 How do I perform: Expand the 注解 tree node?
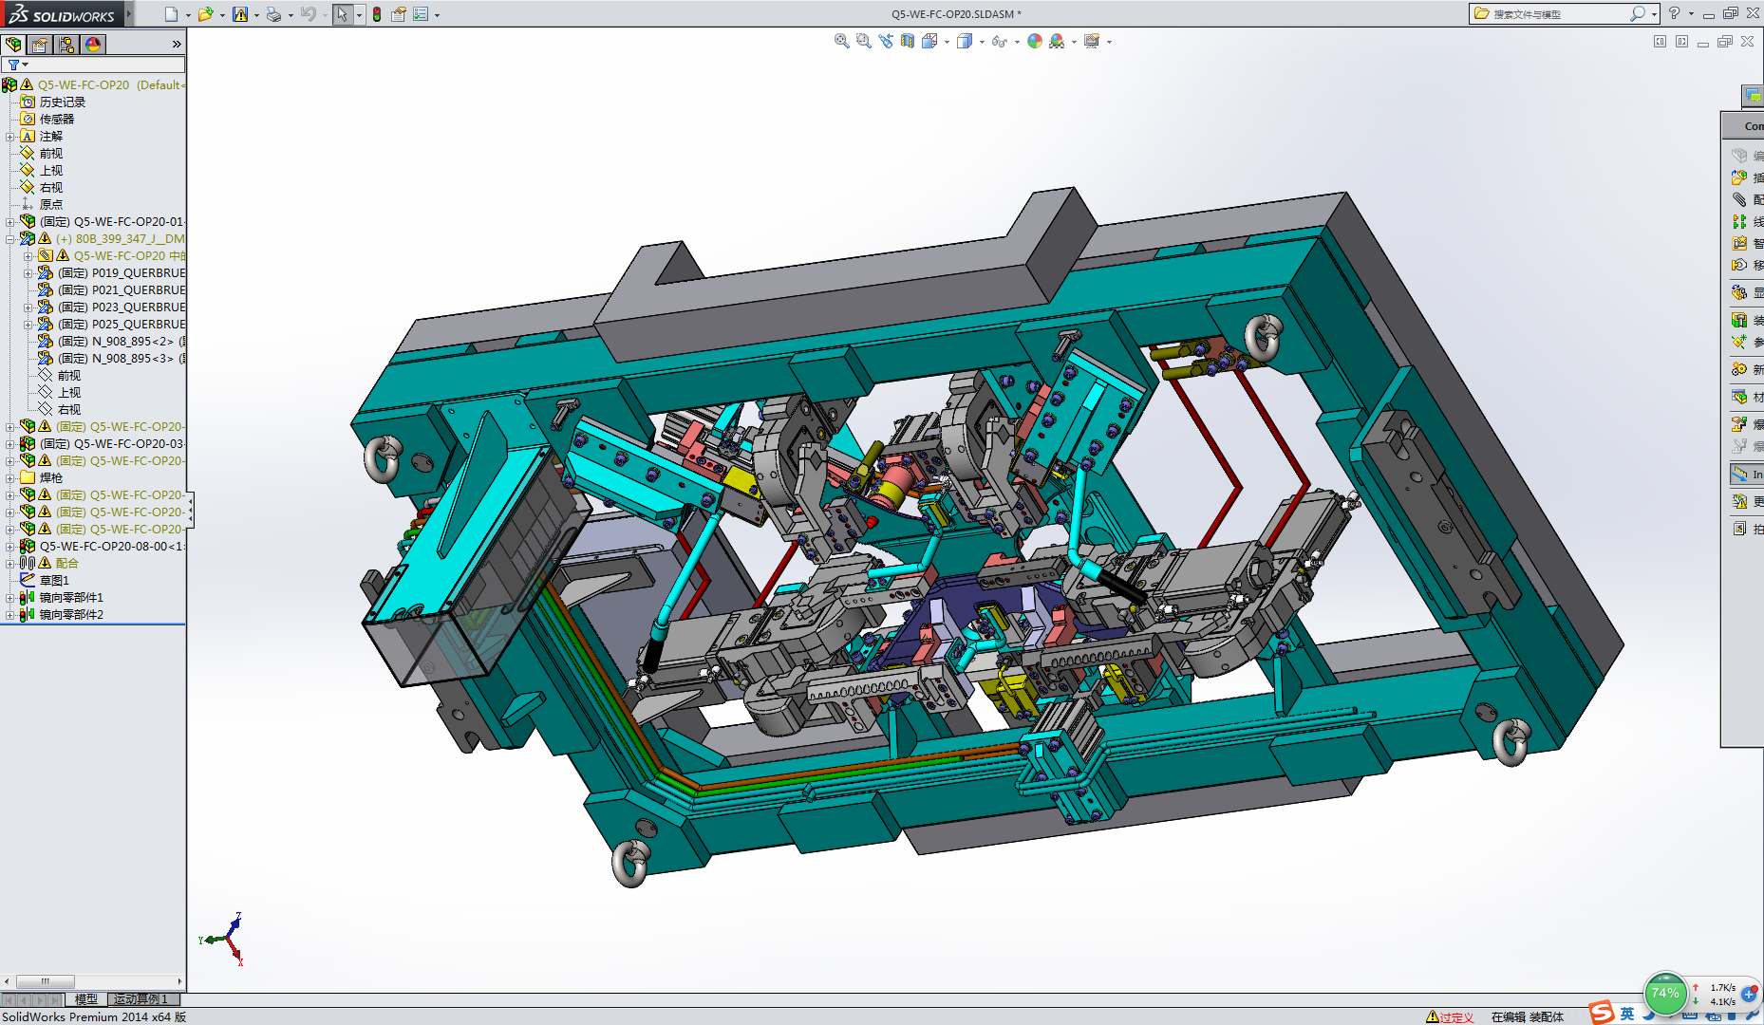tap(10, 137)
